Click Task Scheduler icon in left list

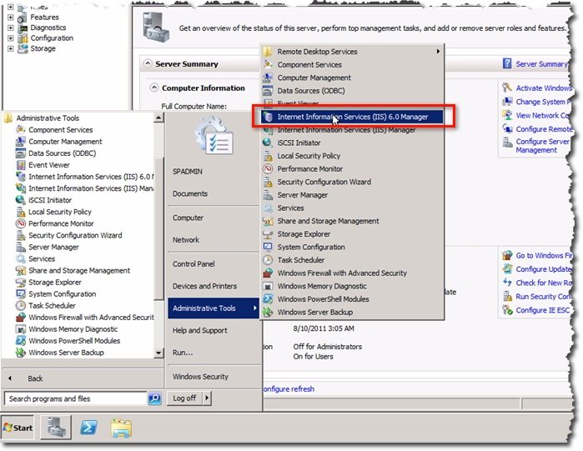(x=21, y=306)
